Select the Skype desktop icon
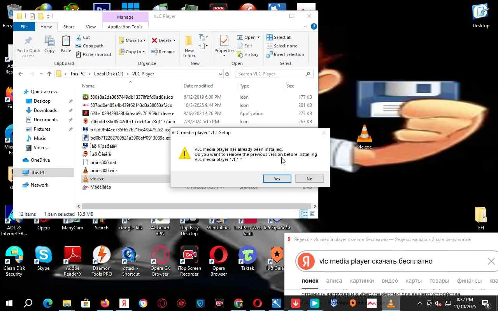This screenshot has width=498, height=311. pos(43,258)
